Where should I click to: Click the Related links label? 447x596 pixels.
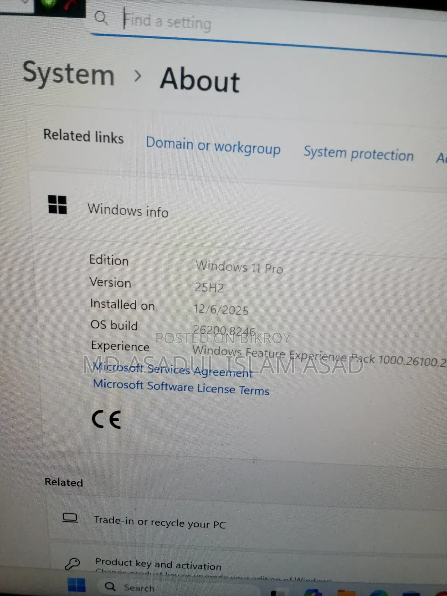[x=83, y=136]
